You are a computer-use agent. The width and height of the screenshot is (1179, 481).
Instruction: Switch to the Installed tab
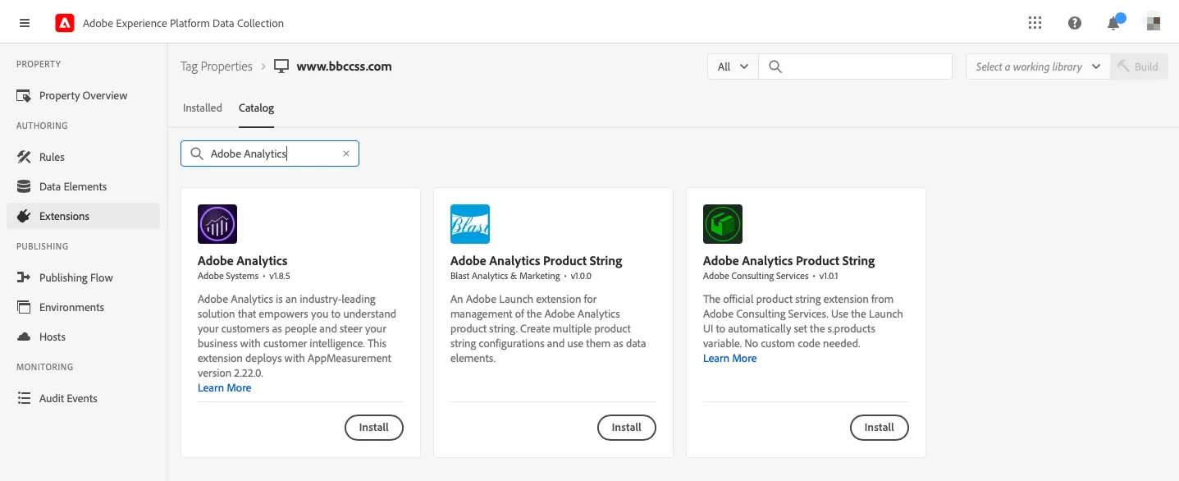click(203, 108)
